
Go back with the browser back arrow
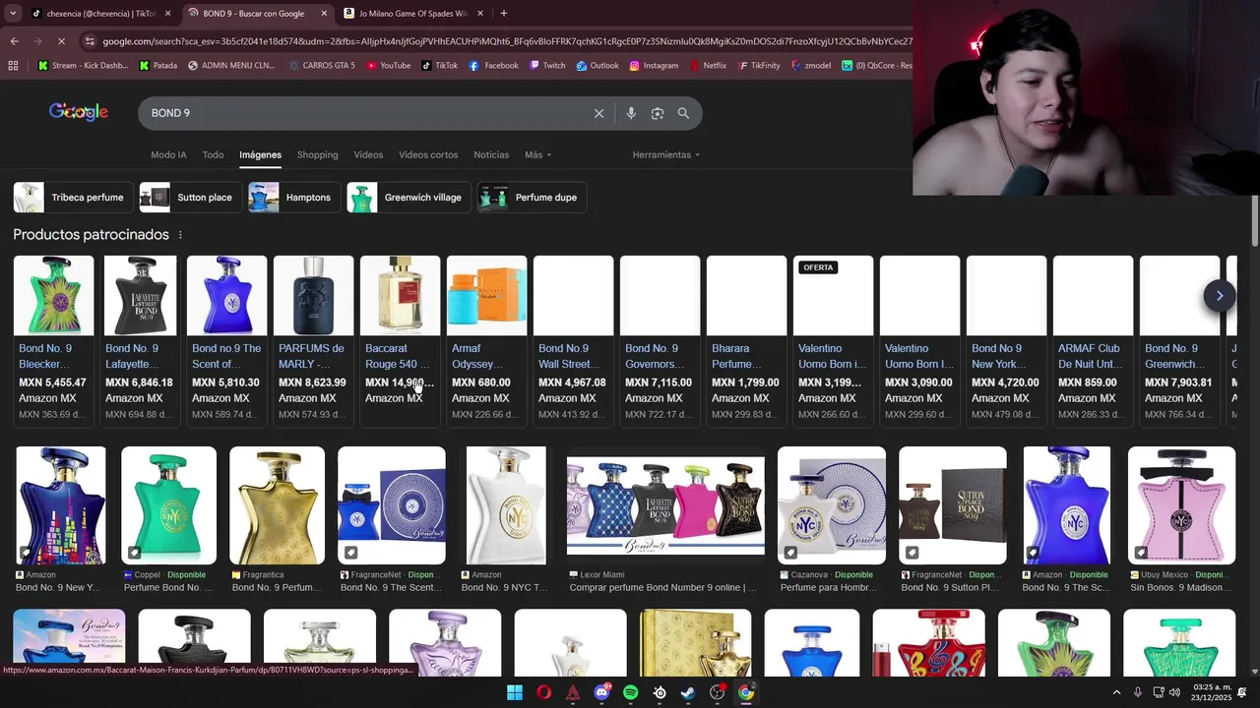click(x=14, y=41)
